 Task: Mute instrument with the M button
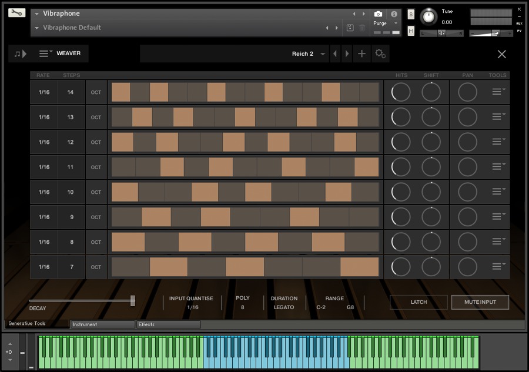[x=411, y=31]
